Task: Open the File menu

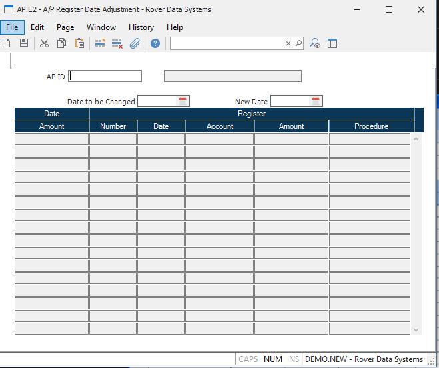Action: [13, 27]
